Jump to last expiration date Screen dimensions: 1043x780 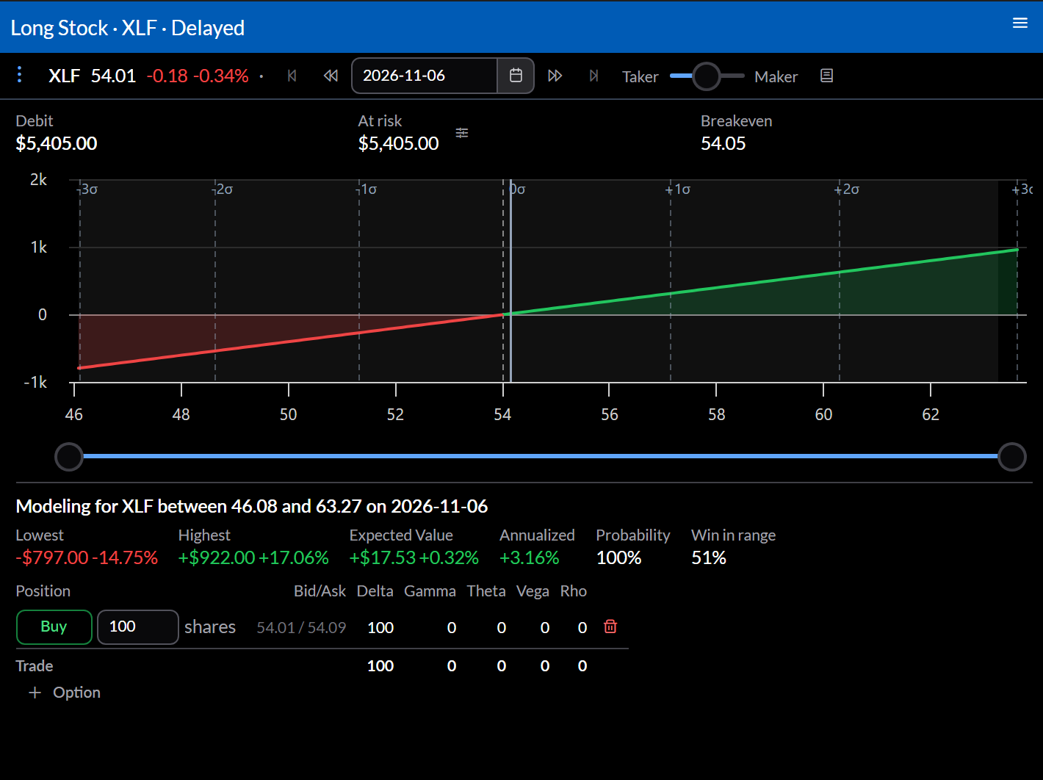click(593, 76)
